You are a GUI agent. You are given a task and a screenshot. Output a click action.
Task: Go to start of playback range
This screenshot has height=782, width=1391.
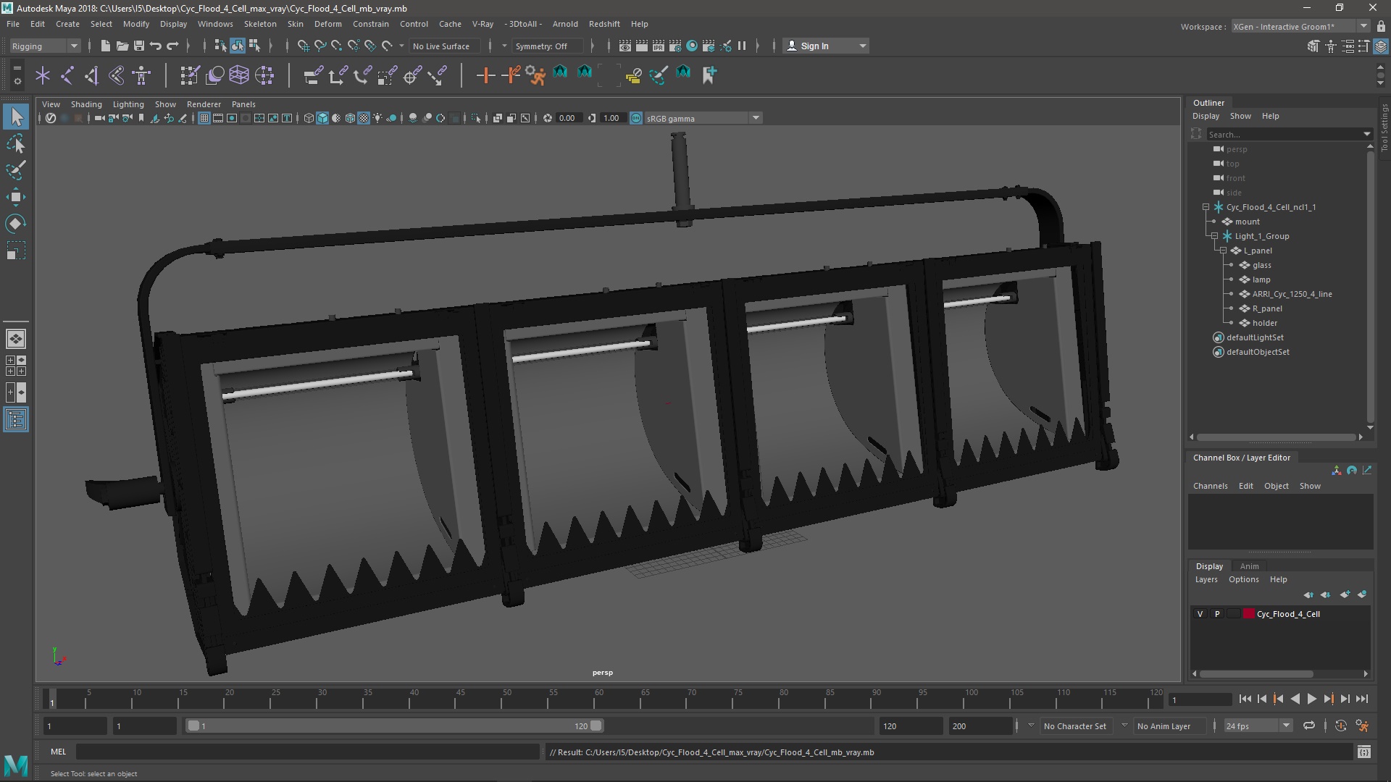pos(1245,699)
